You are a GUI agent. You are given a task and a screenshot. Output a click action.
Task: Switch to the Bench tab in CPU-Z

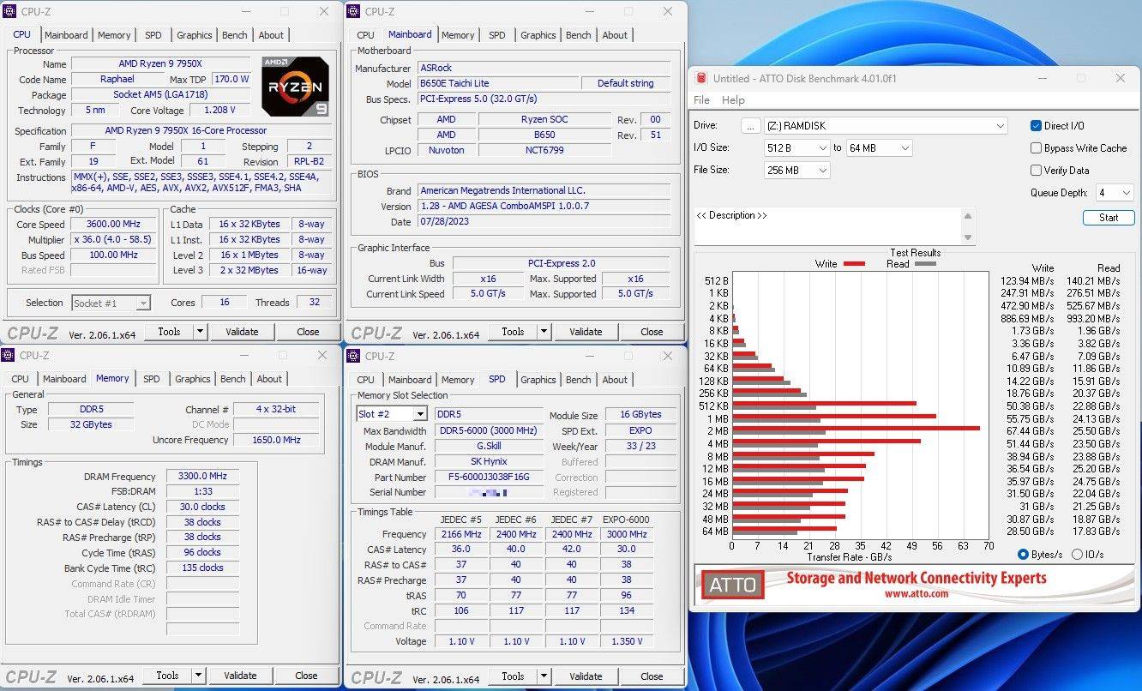pyautogui.click(x=234, y=35)
